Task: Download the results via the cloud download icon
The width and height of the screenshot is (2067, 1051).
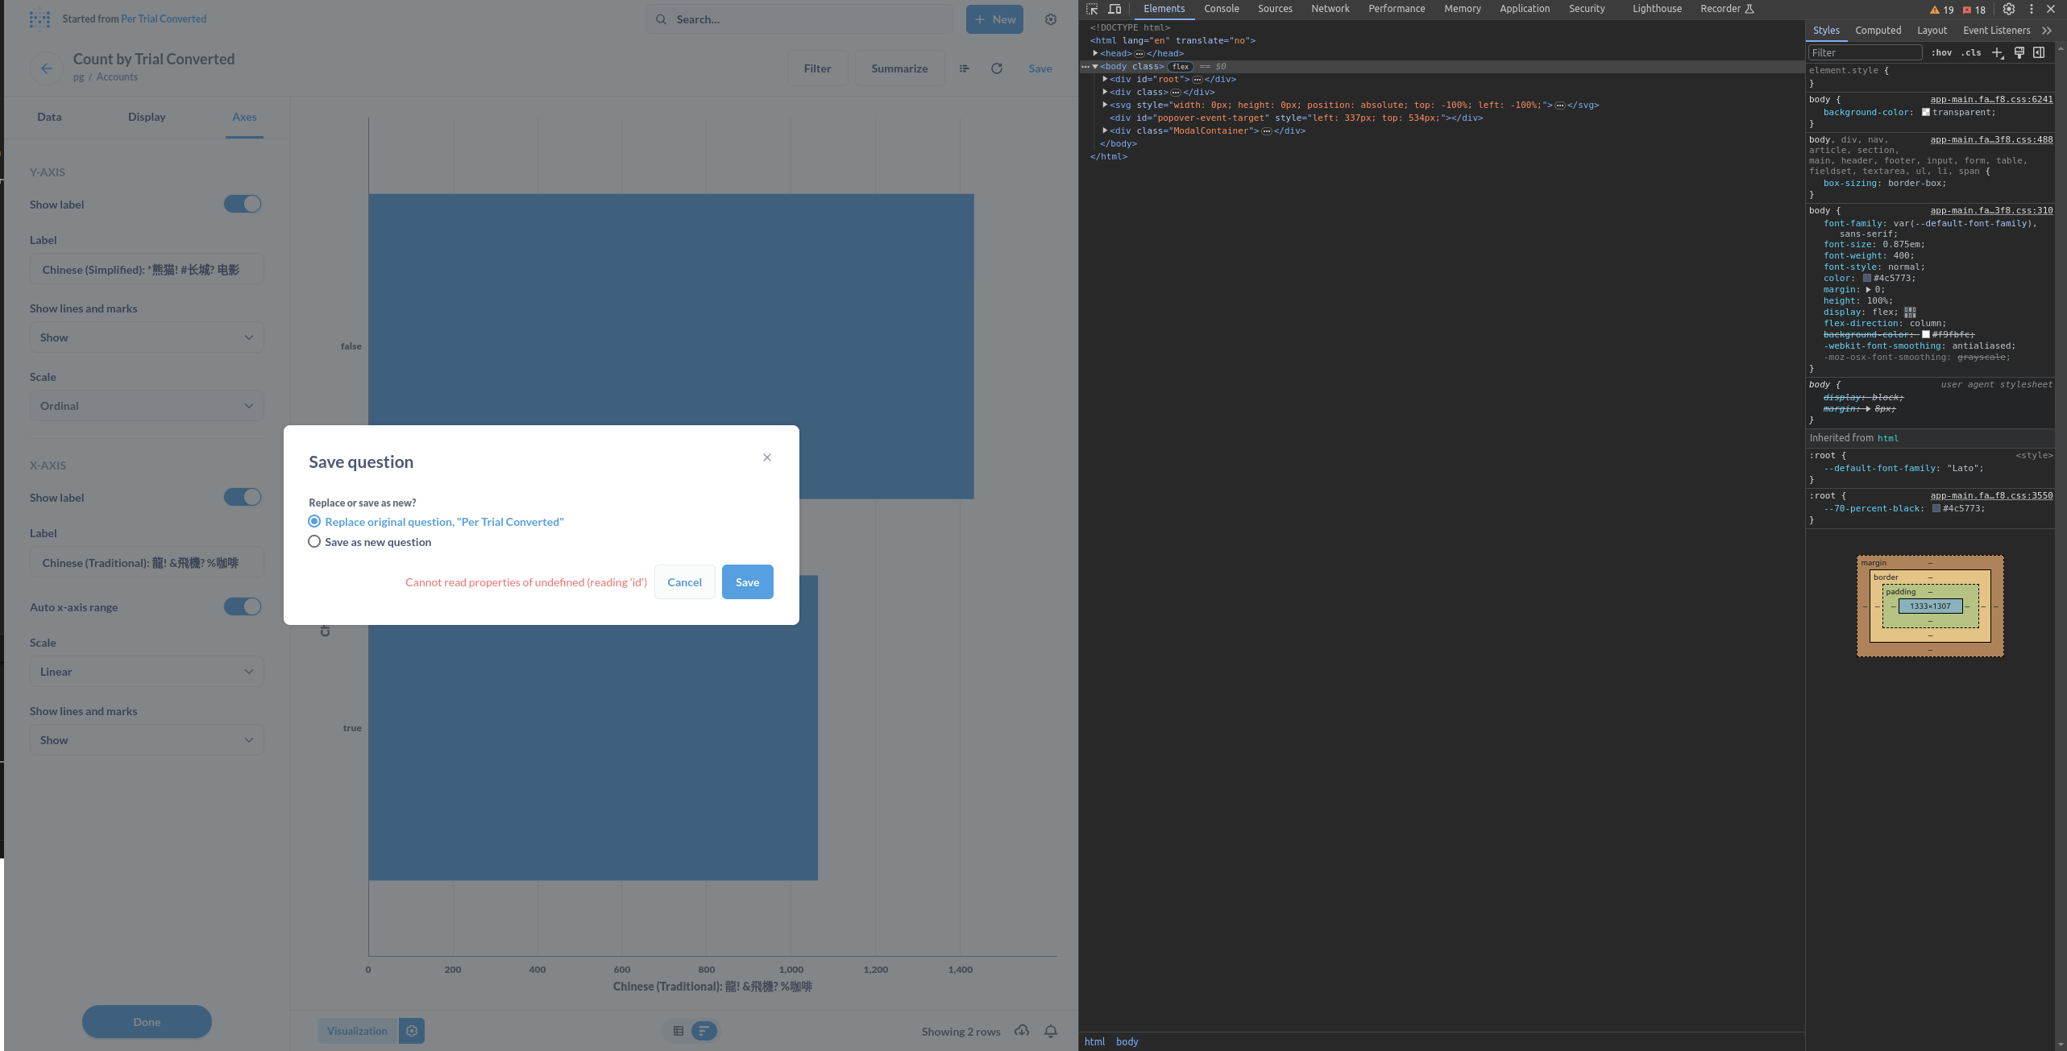Action: click(1022, 1031)
